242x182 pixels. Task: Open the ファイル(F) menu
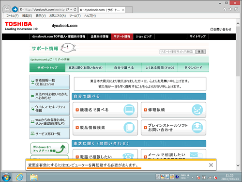tap(12, 16)
